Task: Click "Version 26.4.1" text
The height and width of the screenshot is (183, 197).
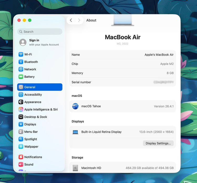Action: pyautogui.click(x=164, y=106)
